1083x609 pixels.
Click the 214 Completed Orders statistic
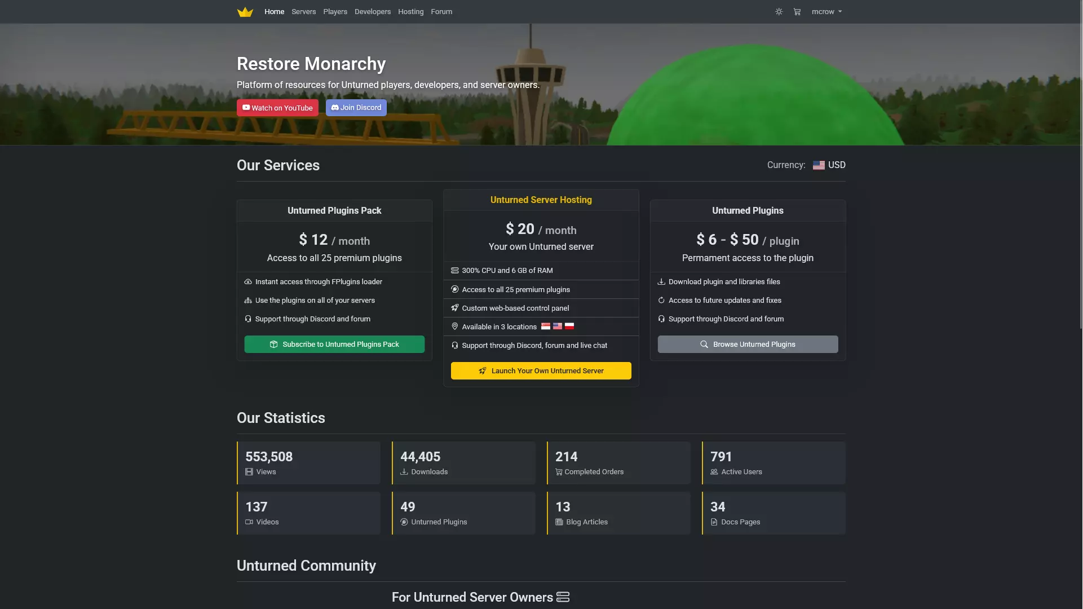pos(618,463)
